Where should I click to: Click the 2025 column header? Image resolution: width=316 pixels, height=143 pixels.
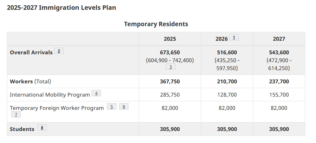click(x=170, y=39)
